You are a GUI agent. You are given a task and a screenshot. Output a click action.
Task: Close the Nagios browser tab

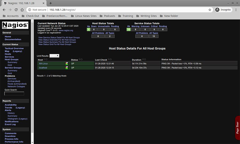43,3
